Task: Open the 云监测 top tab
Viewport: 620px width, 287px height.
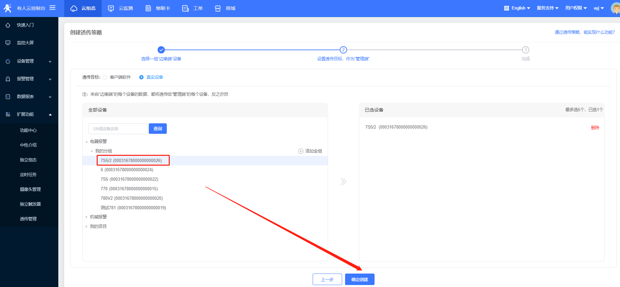Action: pyautogui.click(x=121, y=9)
